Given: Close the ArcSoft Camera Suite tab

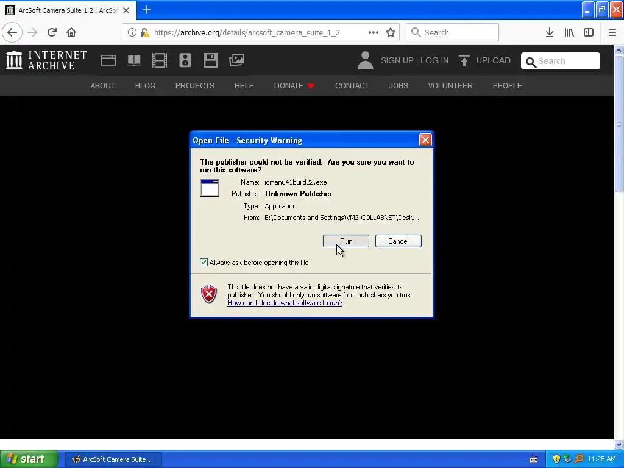Looking at the screenshot, I should tap(126, 10).
